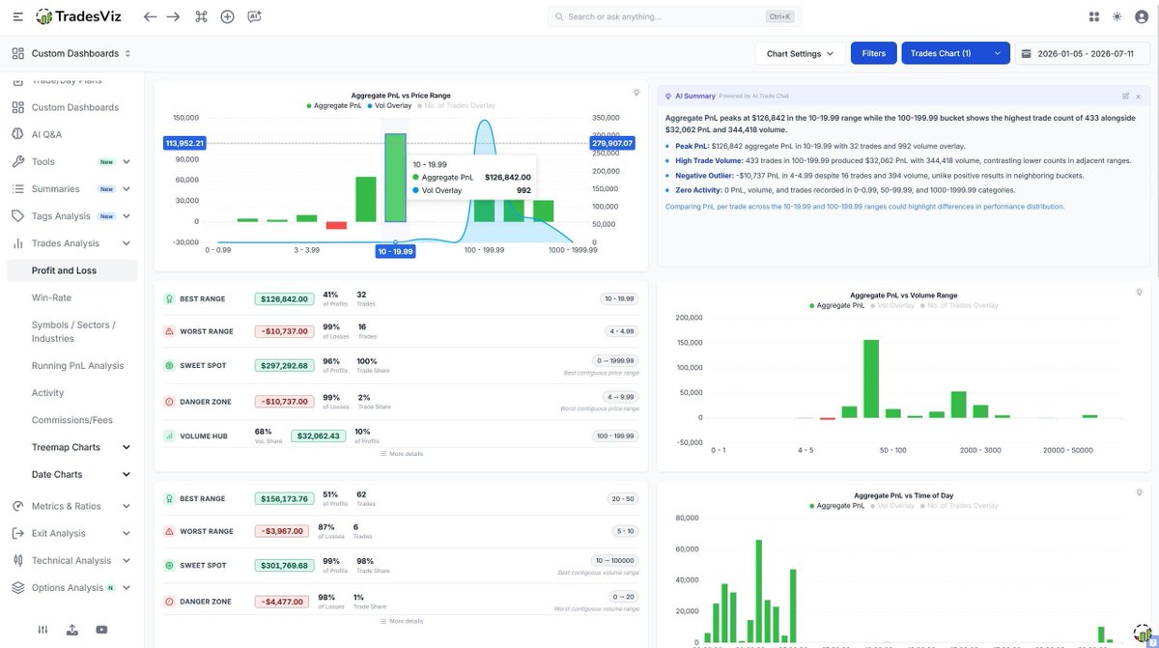This screenshot has height=648, width=1159.
Task: Toggle the sidebar hamburger menu icon
Action: click(17, 16)
